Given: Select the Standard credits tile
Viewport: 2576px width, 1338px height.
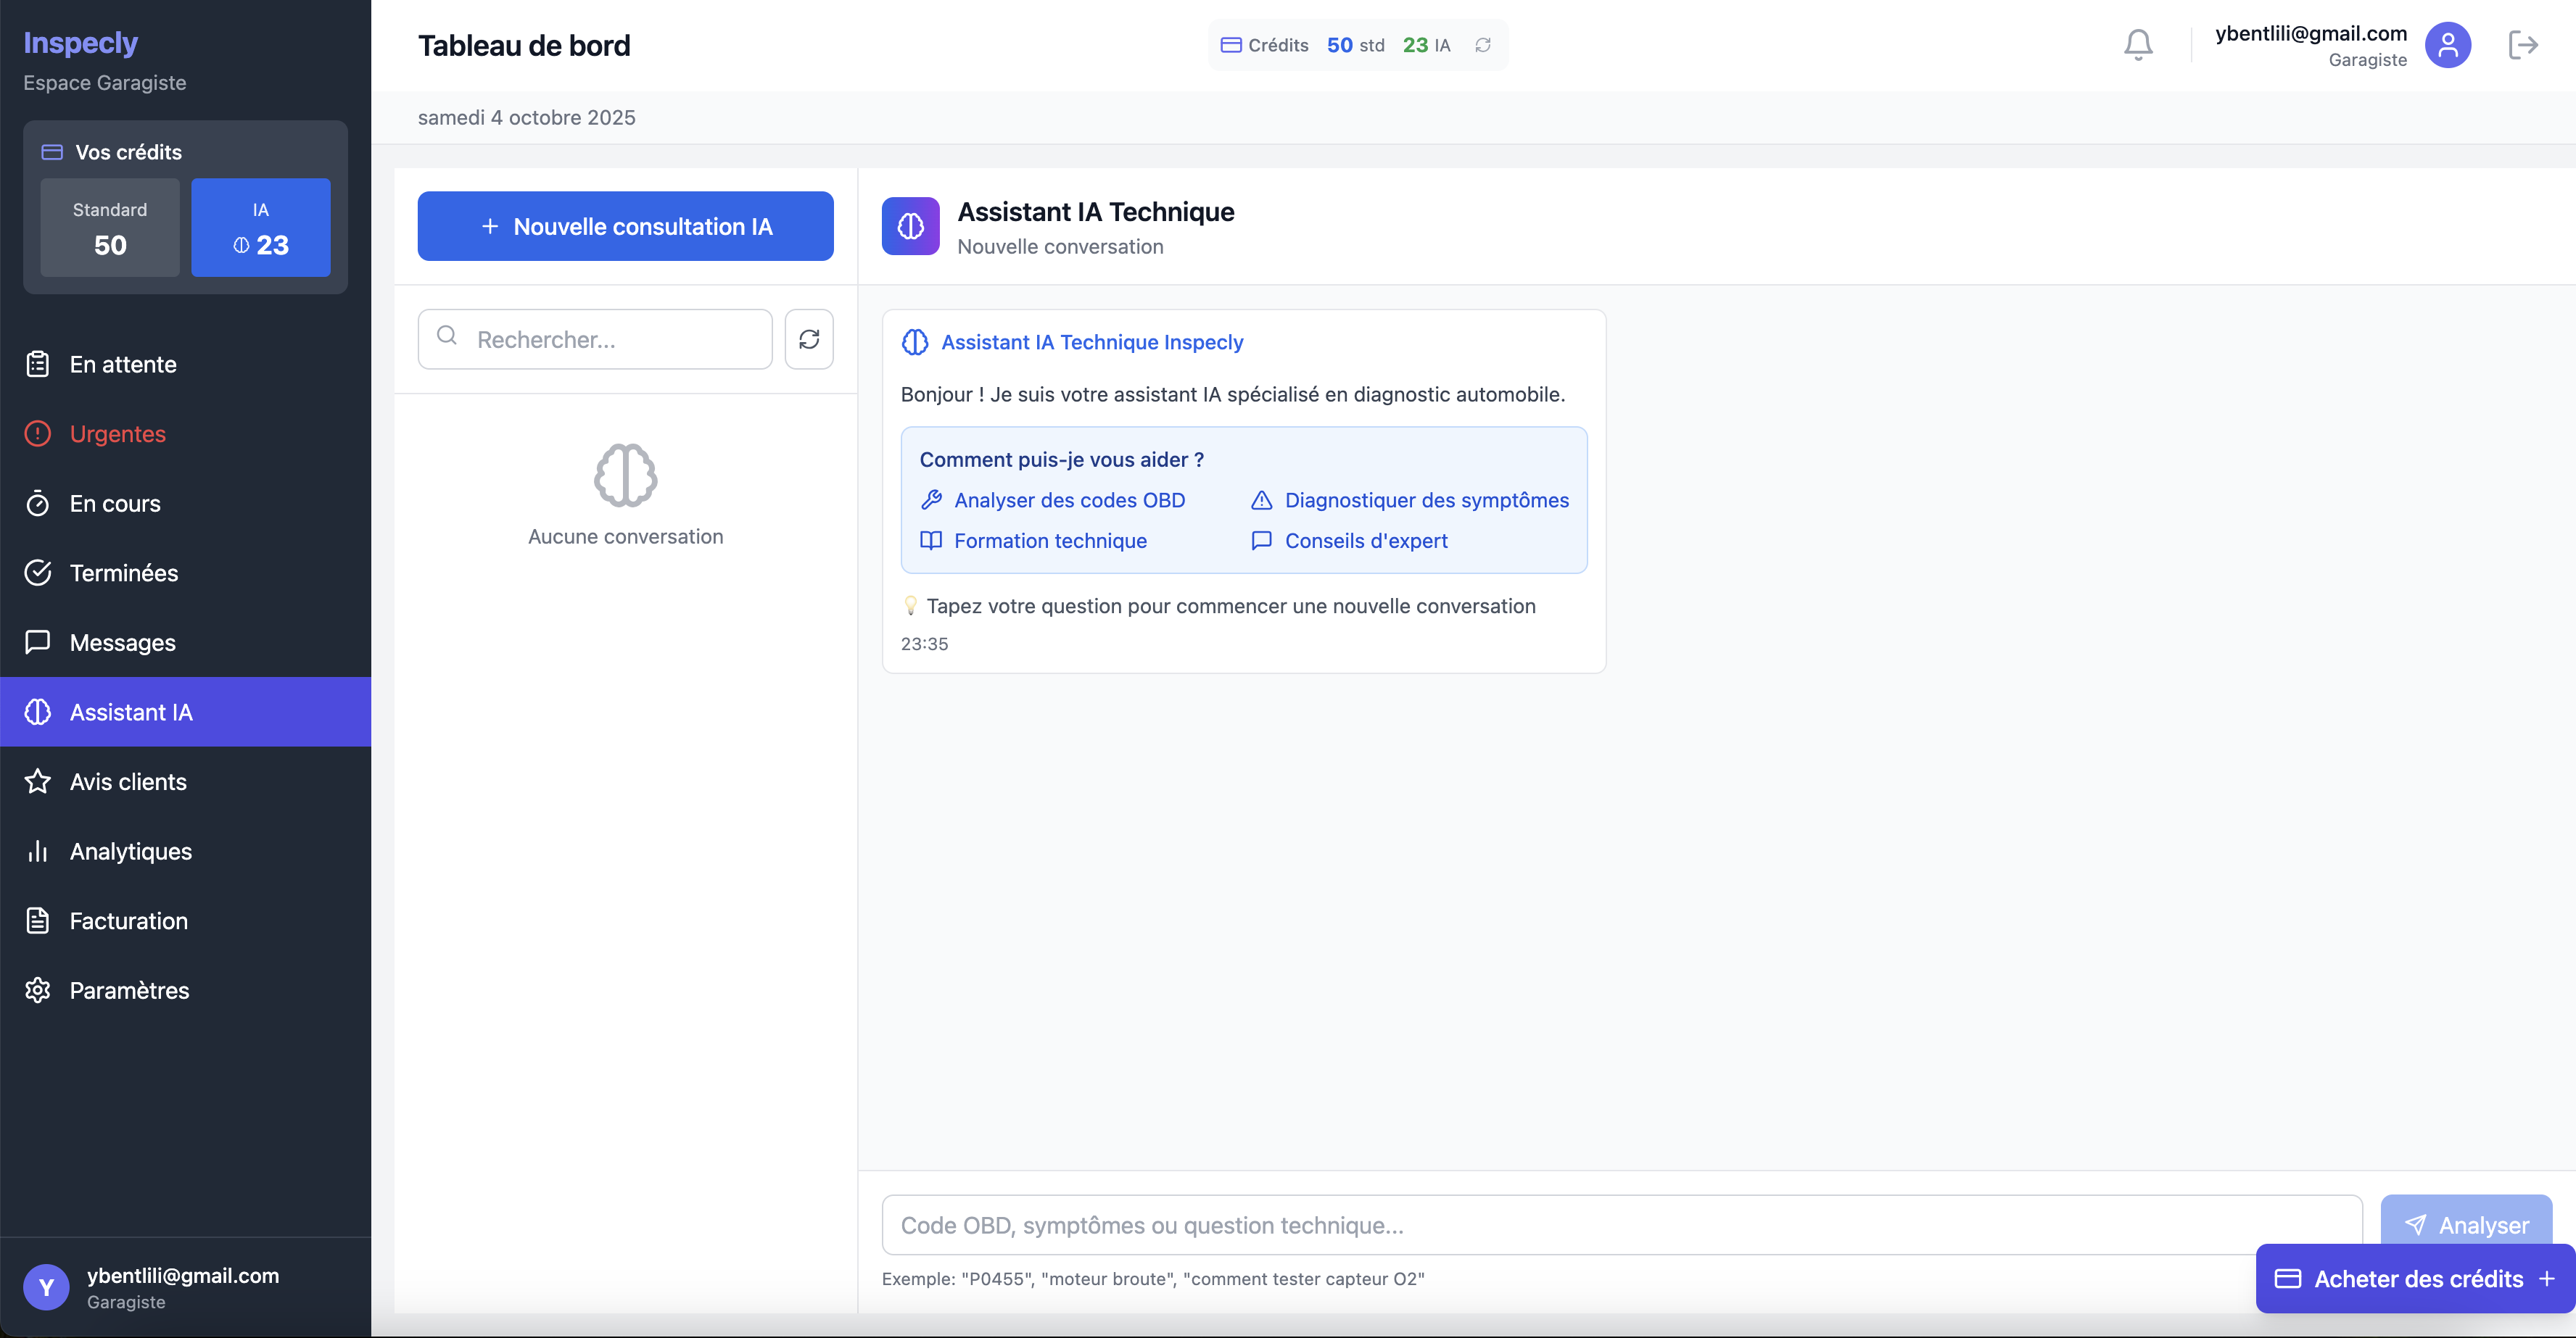Looking at the screenshot, I should pos(110,228).
